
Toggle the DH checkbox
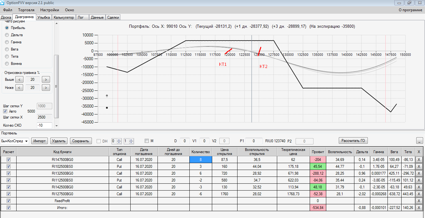[99, 141]
